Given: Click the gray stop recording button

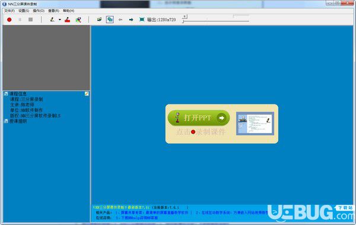Looking at the screenshot, I should pos(31,20).
